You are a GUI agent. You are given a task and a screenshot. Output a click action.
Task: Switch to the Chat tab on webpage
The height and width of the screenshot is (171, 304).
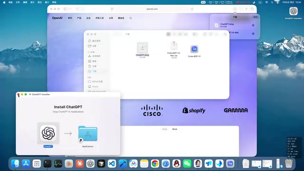point(165,129)
